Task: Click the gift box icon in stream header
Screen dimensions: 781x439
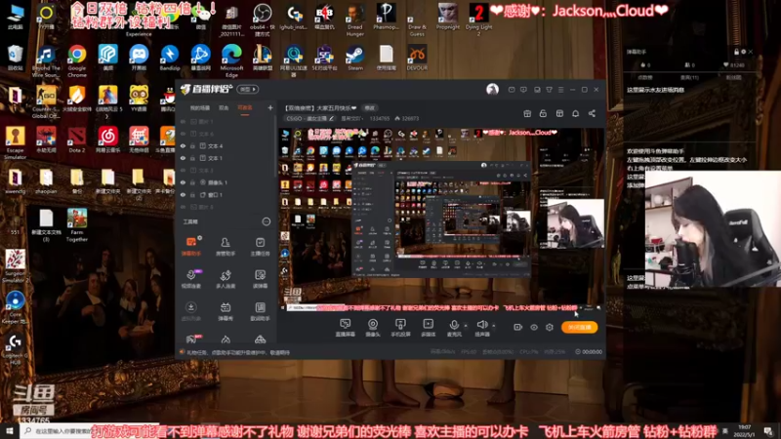Action: click(527, 113)
